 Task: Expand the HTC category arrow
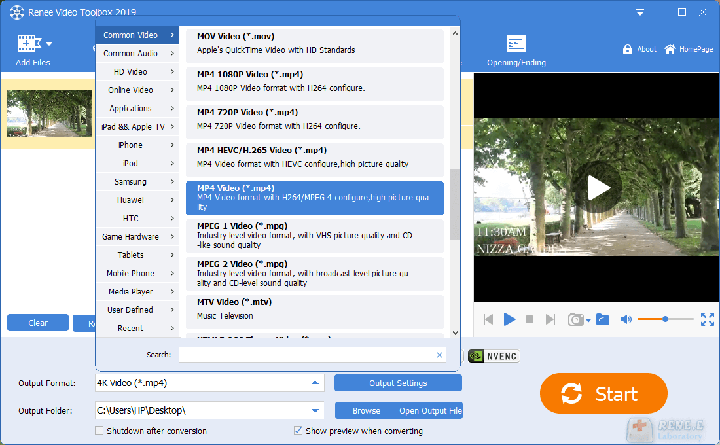[x=172, y=219]
